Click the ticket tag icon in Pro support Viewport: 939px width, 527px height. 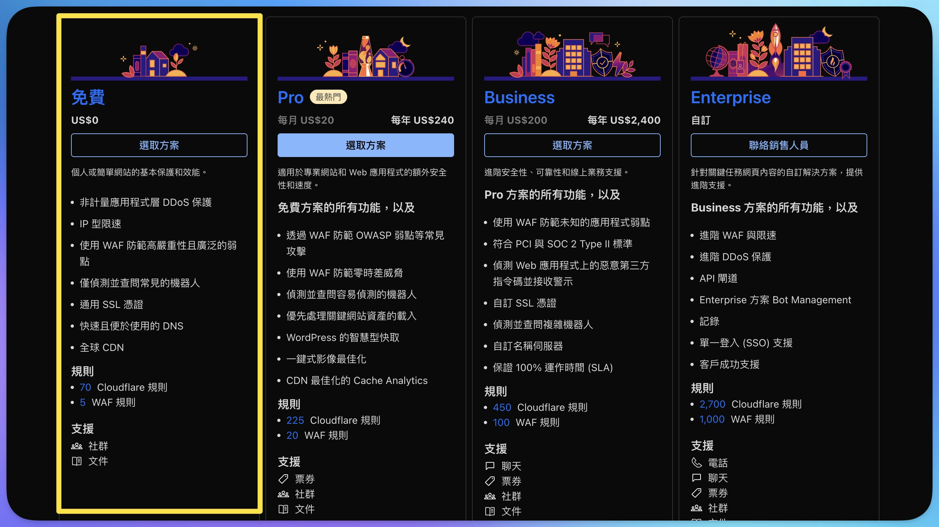click(x=283, y=479)
